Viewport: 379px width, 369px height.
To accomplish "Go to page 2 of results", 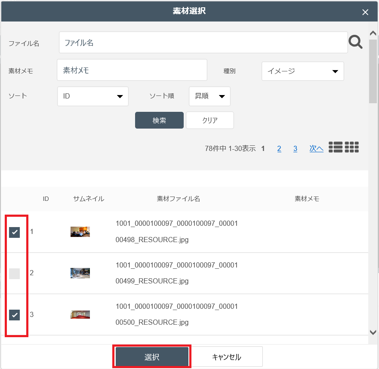I will pyautogui.click(x=279, y=149).
